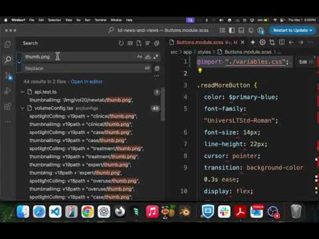Open the Explorer view in the activity bar

click(x=8, y=44)
